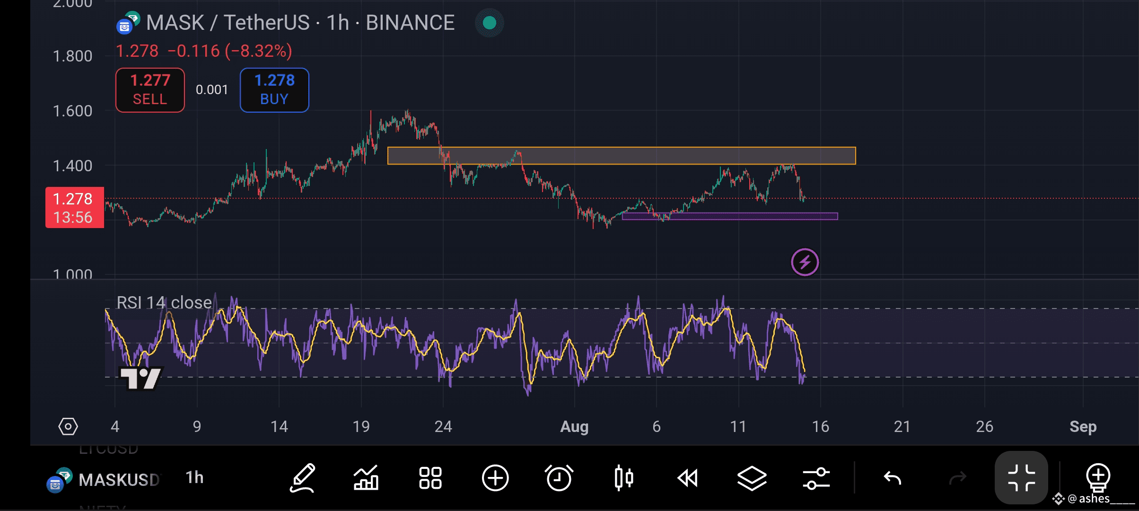Screen dimensions: 1139x511
Task: Open time axis settings hexagon icon
Action: pyautogui.click(x=68, y=426)
